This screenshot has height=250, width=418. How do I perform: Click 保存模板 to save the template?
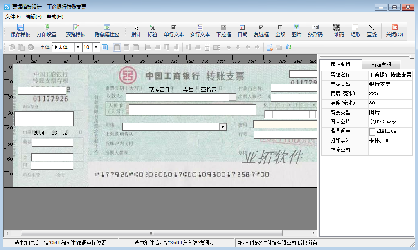coord(20,31)
